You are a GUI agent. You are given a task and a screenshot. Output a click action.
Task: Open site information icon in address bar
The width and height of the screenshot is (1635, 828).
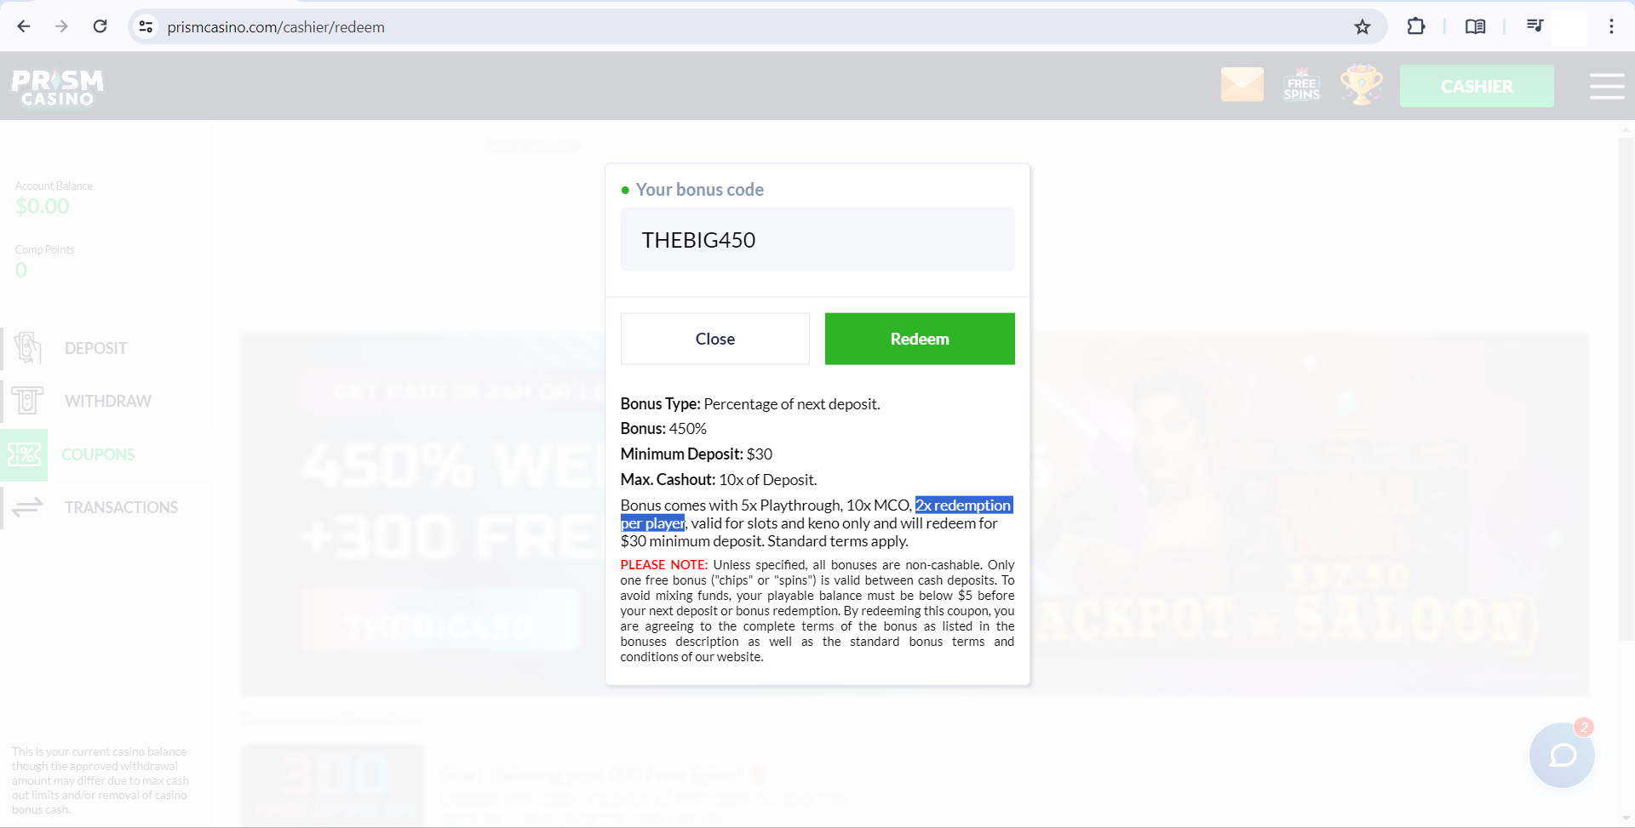146,26
